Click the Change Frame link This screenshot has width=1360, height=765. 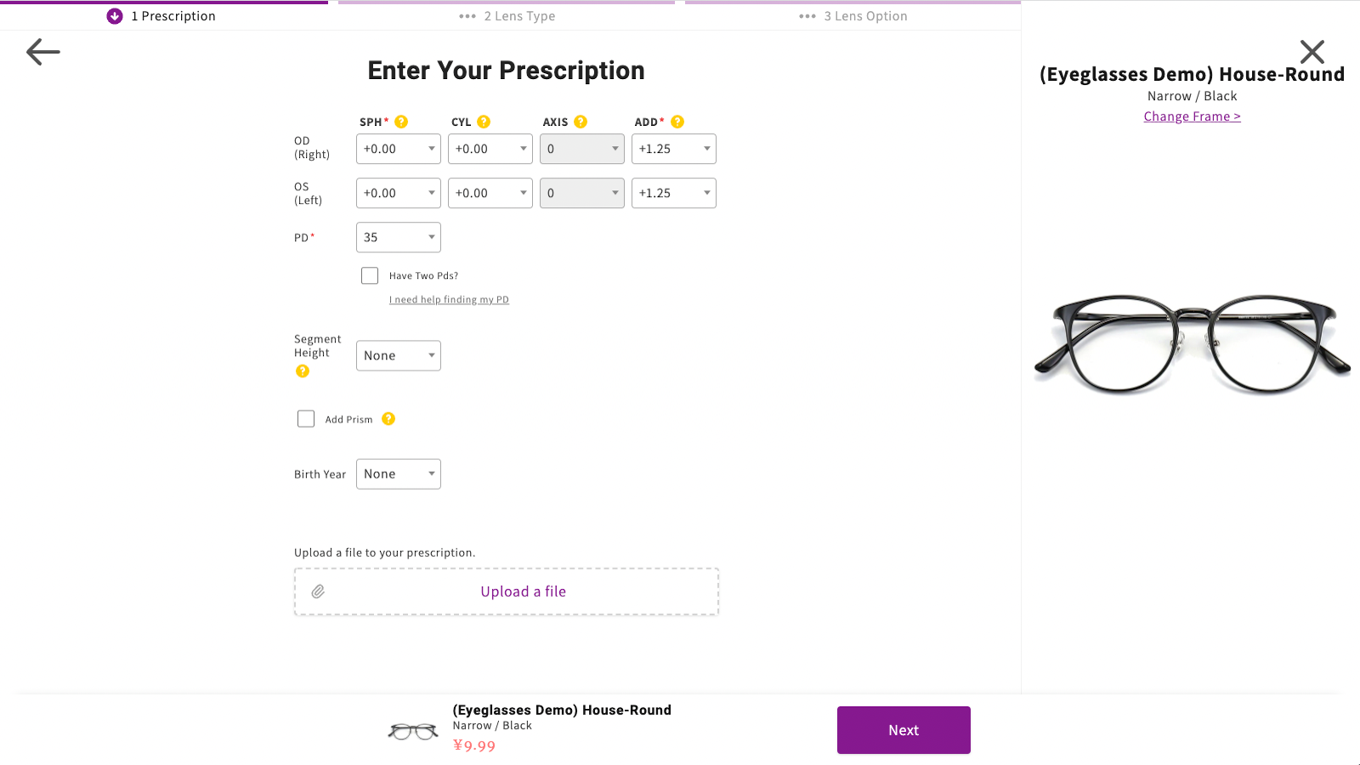[1192, 116]
